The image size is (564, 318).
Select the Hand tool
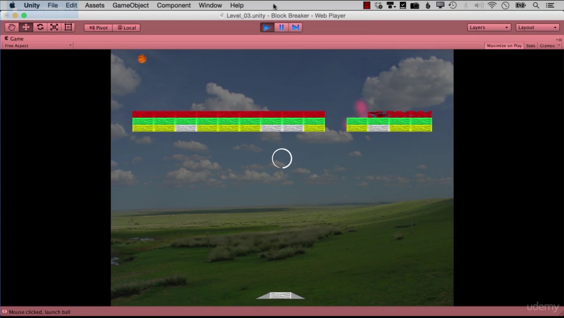pyautogui.click(x=12, y=27)
